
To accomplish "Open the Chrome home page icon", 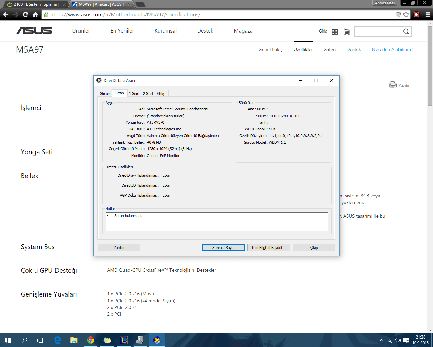I will (x=35, y=15).
